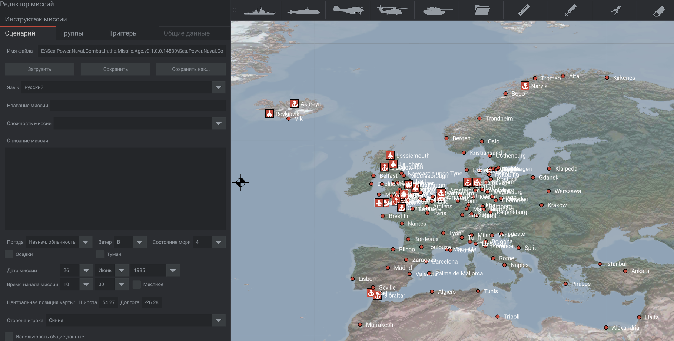Viewport: 674px width, 341px height.
Task: Open the Сложность миссии dropdown
Action: coord(219,123)
